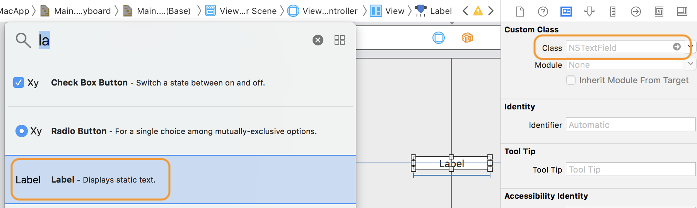
Task: Switch to the Size inspector ruler icon
Action: 613,12
